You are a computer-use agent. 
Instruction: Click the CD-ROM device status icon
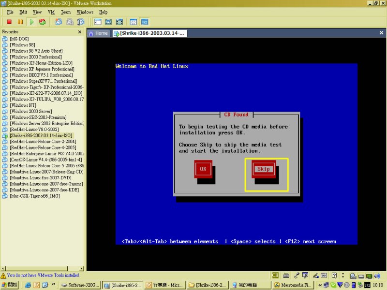point(353,276)
